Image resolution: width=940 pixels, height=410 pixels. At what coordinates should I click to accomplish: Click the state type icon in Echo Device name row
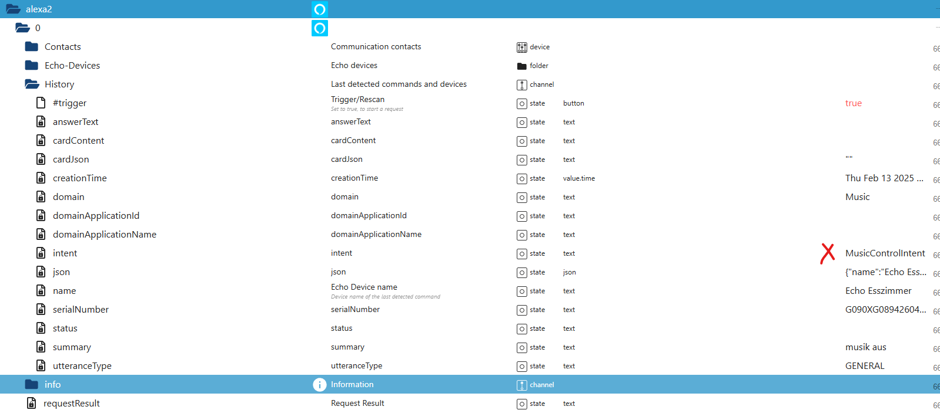(x=522, y=292)
